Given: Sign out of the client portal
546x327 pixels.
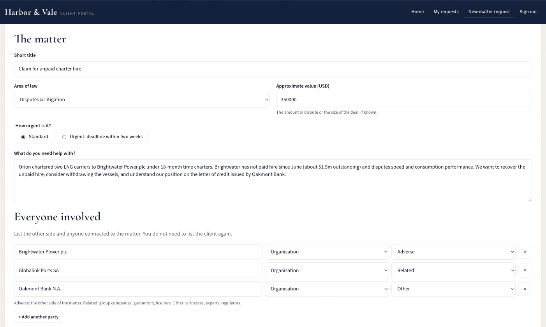Looking at the screenshot, I should click(528, 12).
